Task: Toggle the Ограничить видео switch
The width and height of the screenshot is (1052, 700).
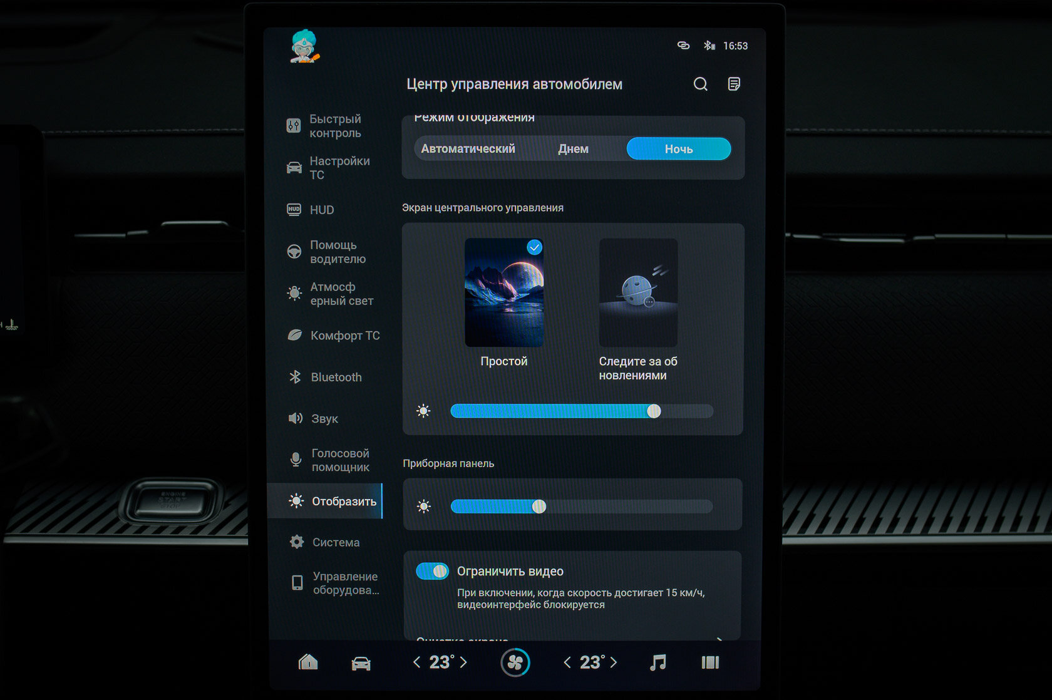Action: pyautogui.click(x=432, y=571)
